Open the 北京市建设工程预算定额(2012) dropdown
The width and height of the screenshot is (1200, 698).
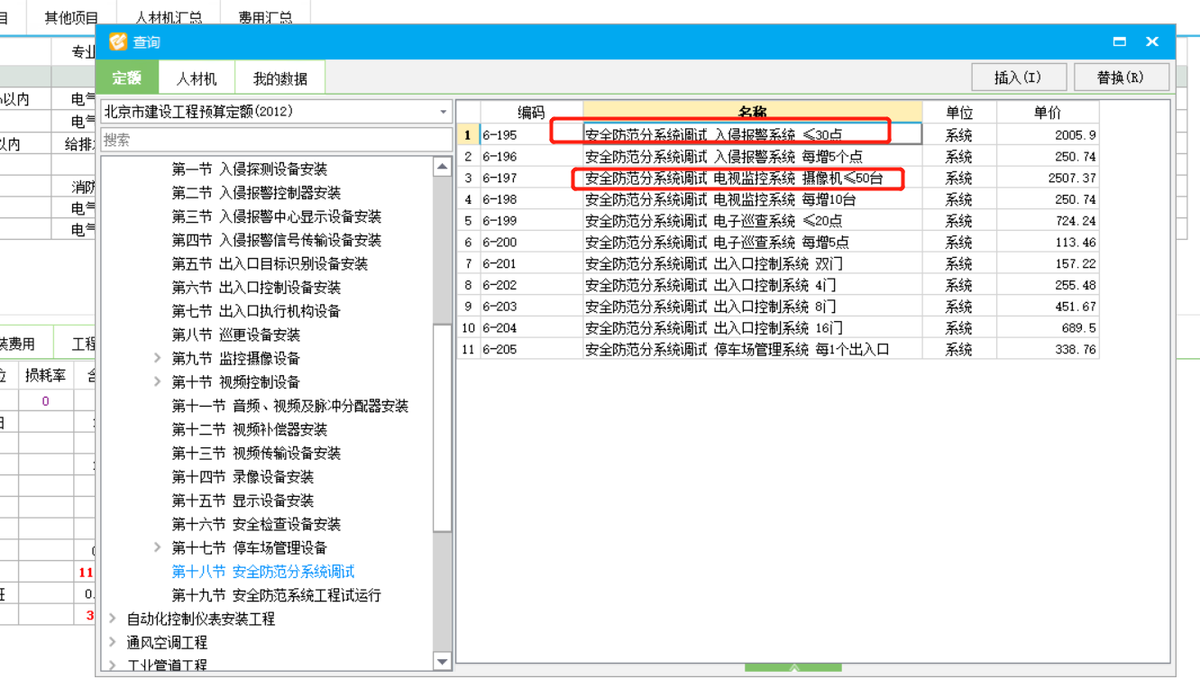[x=276, y=112]
